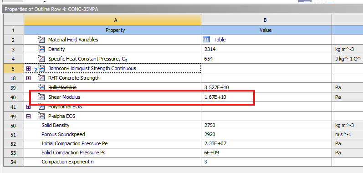363x173 pixels.
Task: Click the Shear Modulus property label
Action: point(64,97)
